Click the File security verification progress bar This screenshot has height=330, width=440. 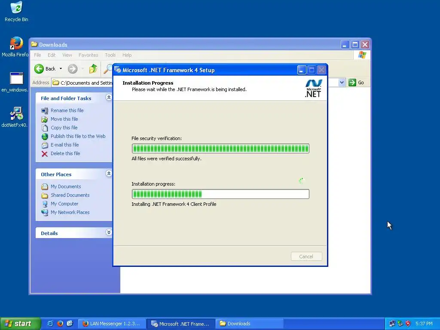[x=220, y=148]
